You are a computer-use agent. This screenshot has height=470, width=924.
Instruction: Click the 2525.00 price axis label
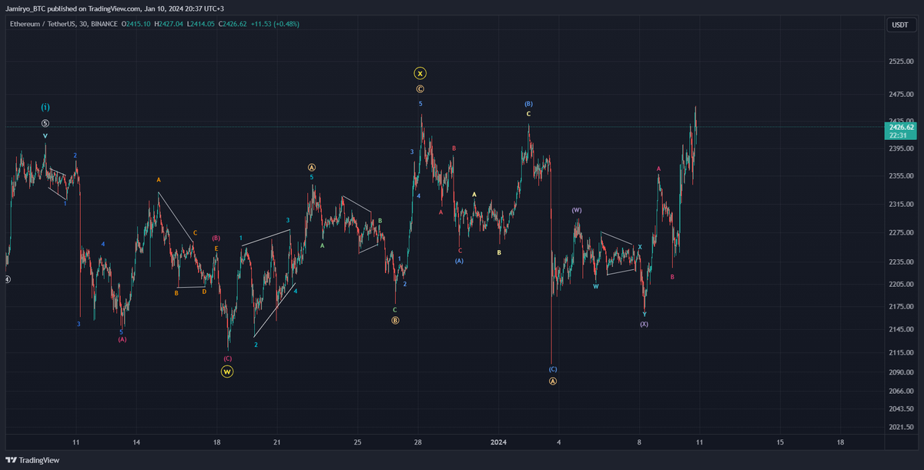(x=900, y=62)
